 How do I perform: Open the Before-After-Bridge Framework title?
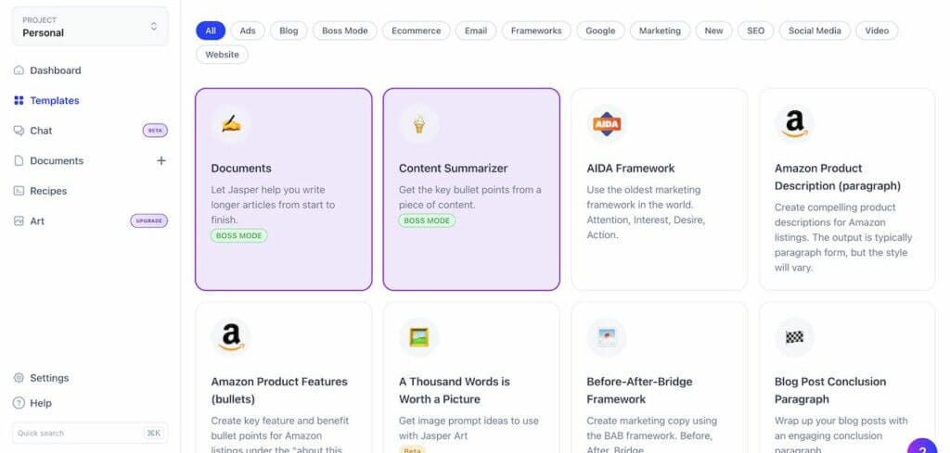tap(639, 391)
